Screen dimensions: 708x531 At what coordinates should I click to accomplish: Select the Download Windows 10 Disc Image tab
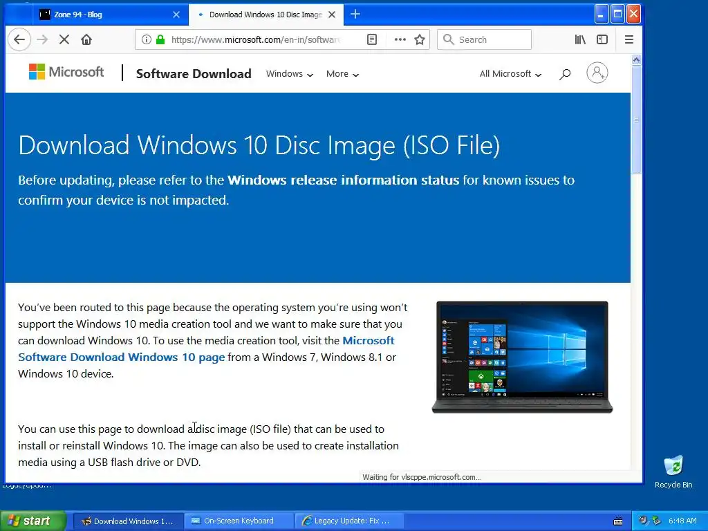coord(266,15)
